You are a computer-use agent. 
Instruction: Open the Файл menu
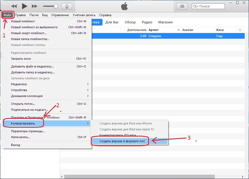7,15
